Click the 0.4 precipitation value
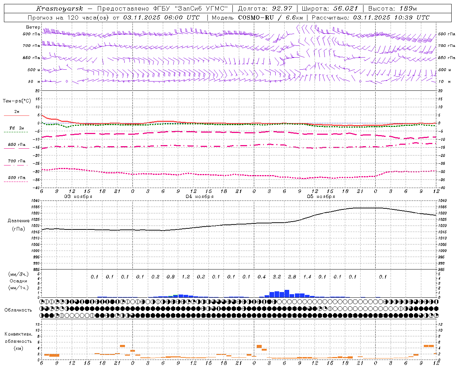Image resolution: width=457 pixels, height=366 pixels. pos(262,277)
